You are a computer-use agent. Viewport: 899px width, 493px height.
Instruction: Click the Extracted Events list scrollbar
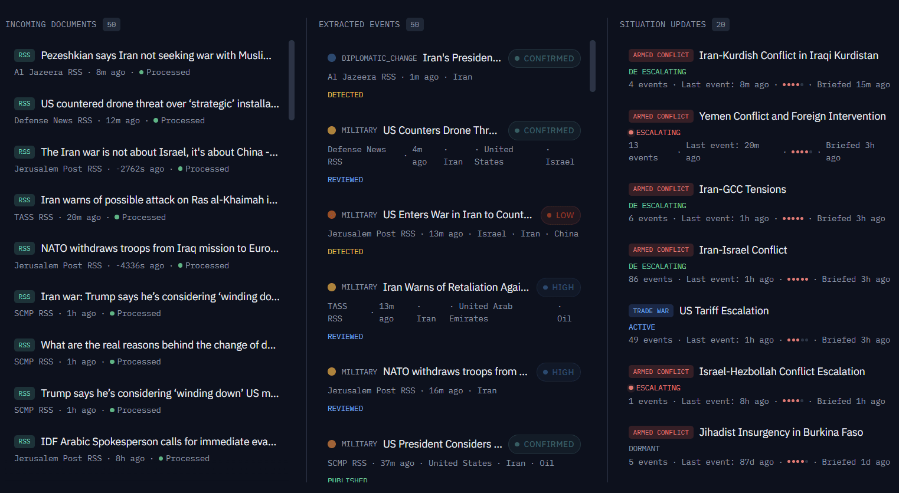point(593,66)
